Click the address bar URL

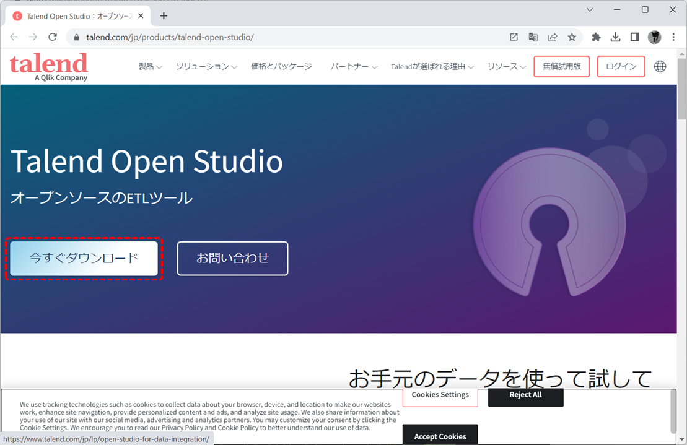pyautogui.click(x=170, y=37)
